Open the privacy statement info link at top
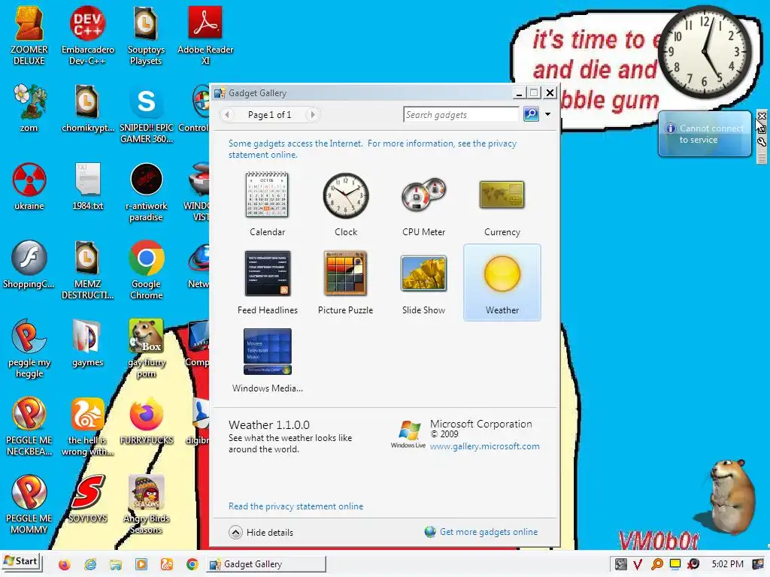The height and width of the screenshot is (577, 770). pyautogui.click(x=372, y=149)
